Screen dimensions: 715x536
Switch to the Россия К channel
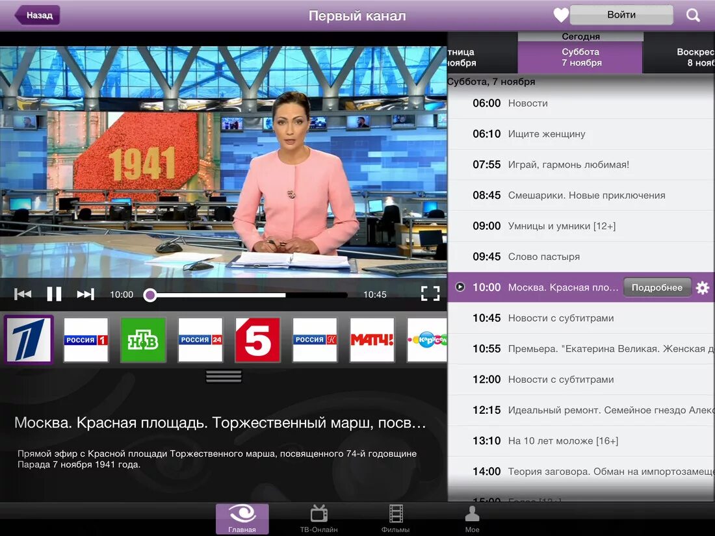coord(315,340)
